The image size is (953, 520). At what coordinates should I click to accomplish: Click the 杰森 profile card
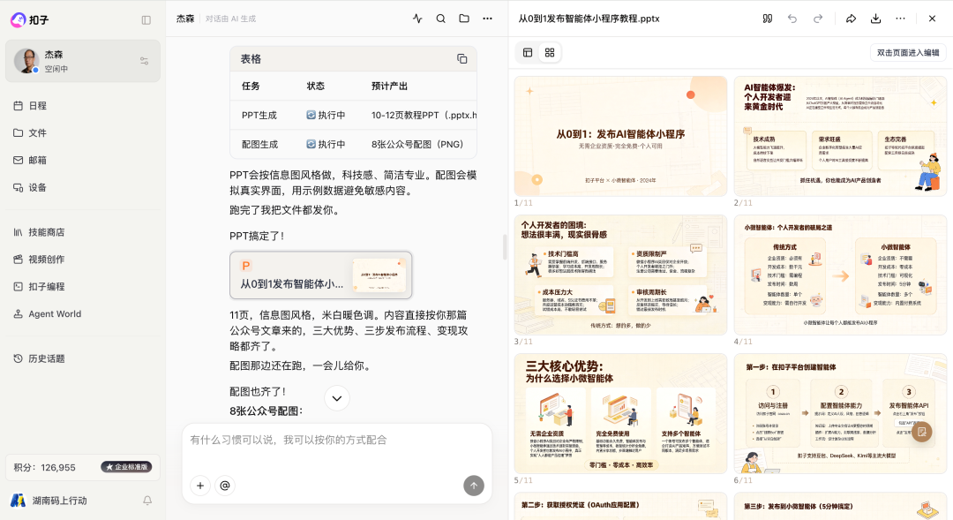(83, 61)
